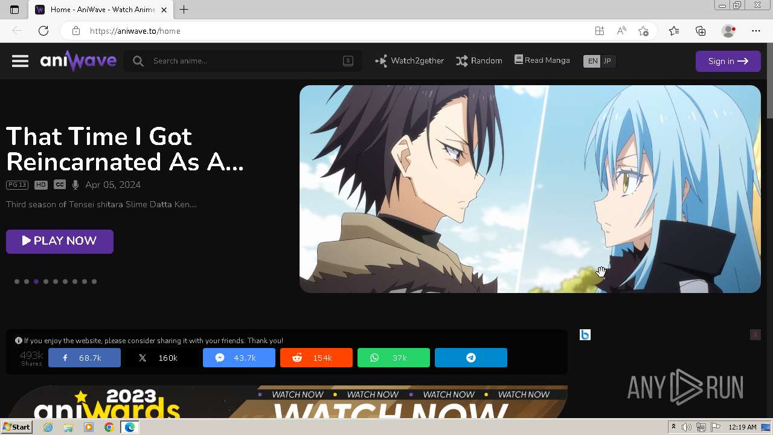
Task: Share via Telegram
Action: pos(471,358)
